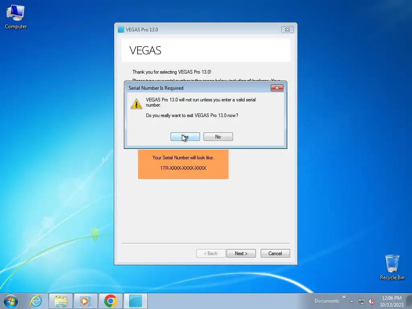Click the 1TR-XXXX-XXXX-XXXX sample serial text
Screen dimensions: 412x309
183,168
